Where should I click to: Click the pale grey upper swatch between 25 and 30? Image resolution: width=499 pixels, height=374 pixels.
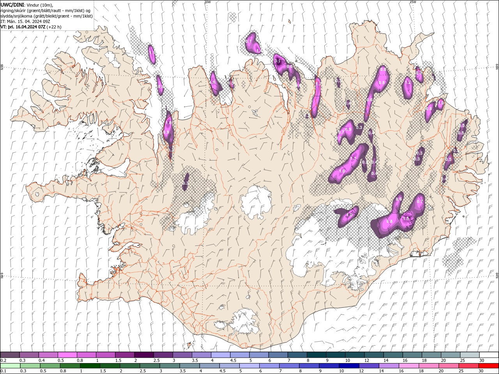(x=470, y=355)
